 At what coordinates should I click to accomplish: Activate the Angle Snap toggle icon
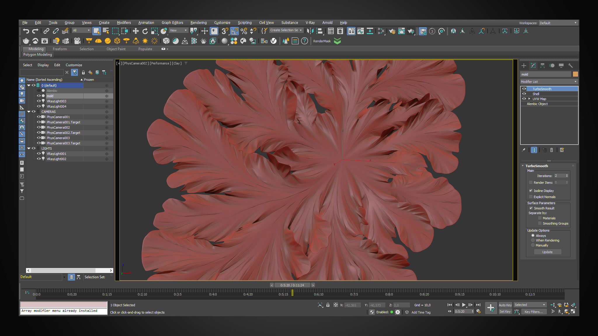pos(234,31)
